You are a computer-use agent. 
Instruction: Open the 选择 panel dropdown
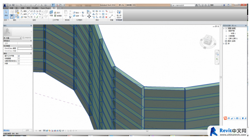(x=6, y=20)
